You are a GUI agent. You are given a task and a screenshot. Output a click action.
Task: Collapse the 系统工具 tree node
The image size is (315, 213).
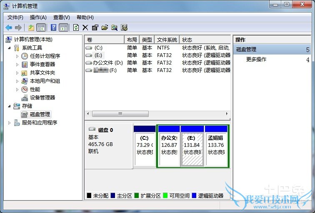[x=9, y=48]
